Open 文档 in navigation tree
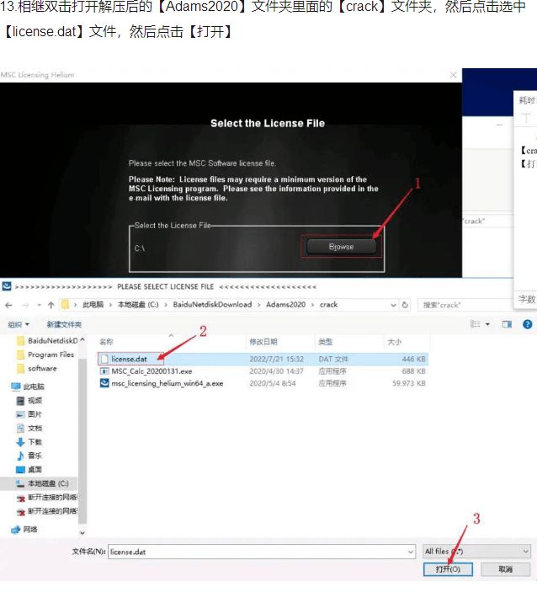 pyautogui.click(x=29, y=428)
